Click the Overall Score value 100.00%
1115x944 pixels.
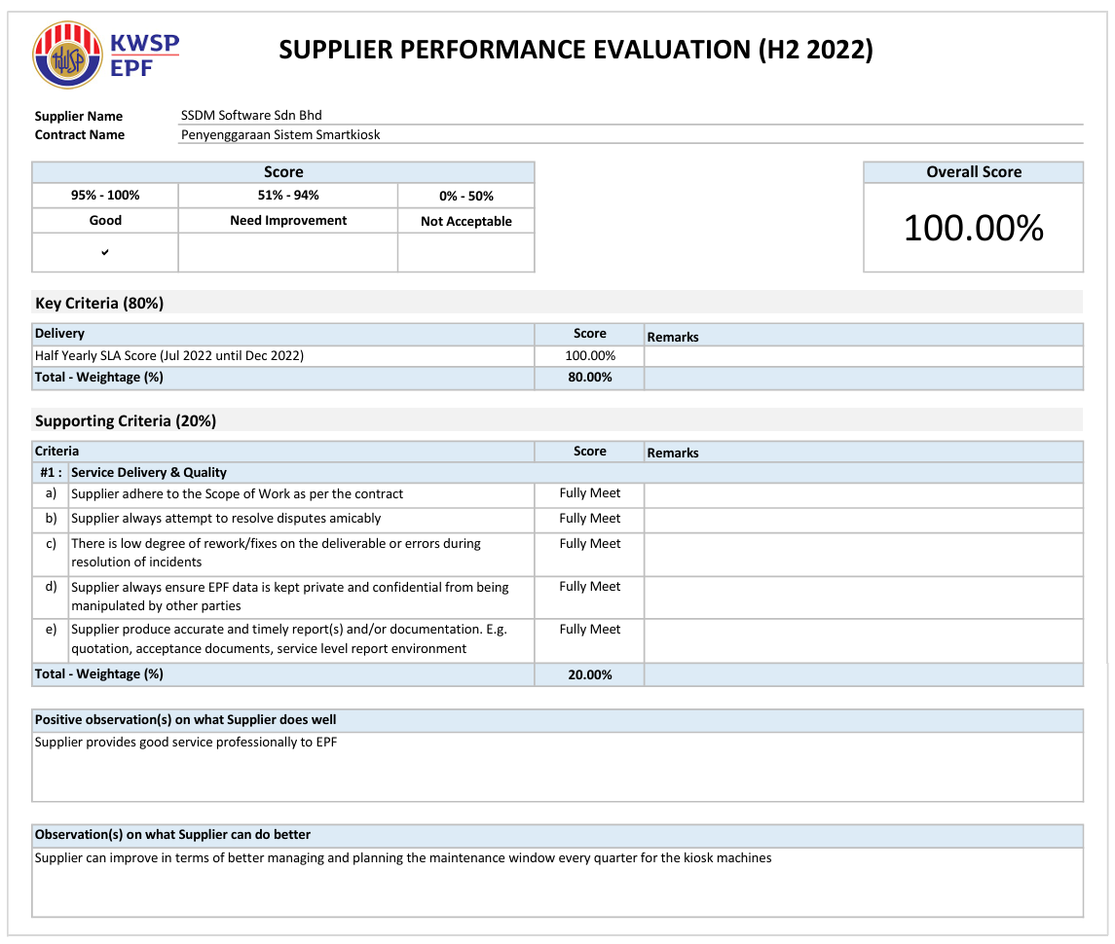pyautogui.click(x=974, y=228)
